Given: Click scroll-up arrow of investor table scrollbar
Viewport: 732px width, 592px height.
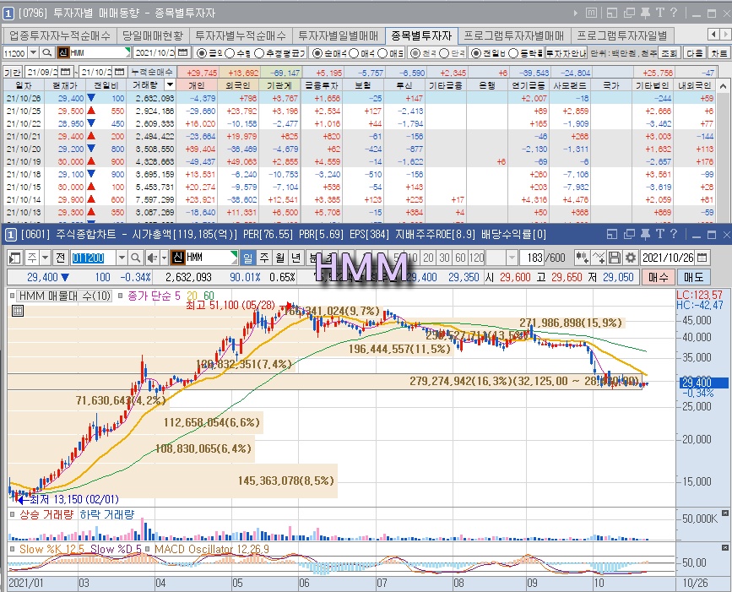Looking at the screenshot, I should [723, 86].
